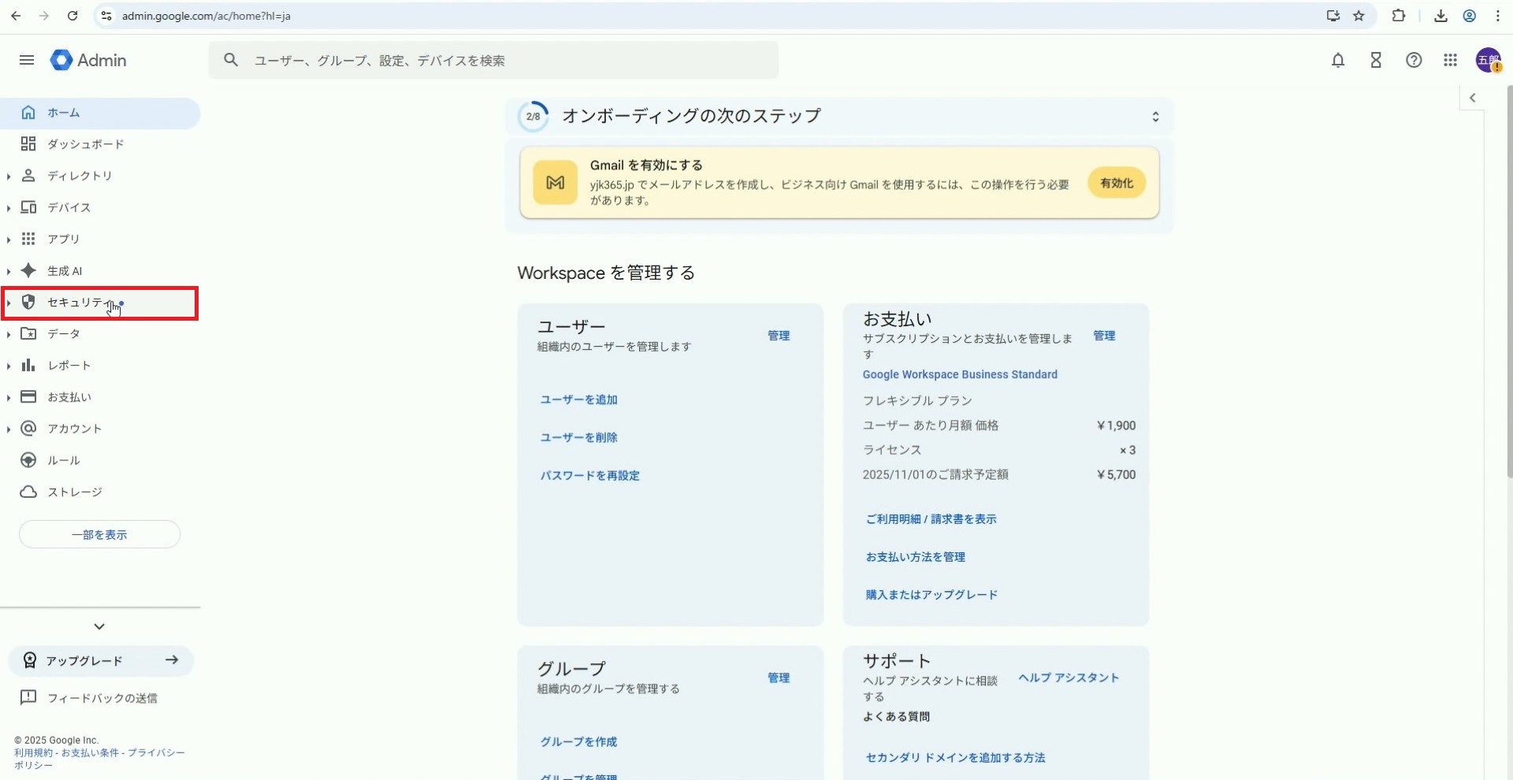Open the ルール menu item
The height and width of the screenshot is (780, 1513).
(x=63, y=460)
